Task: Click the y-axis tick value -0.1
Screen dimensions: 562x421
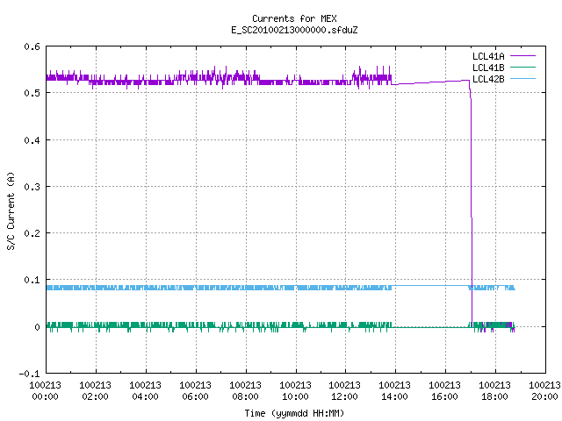Action: [29, 374]
